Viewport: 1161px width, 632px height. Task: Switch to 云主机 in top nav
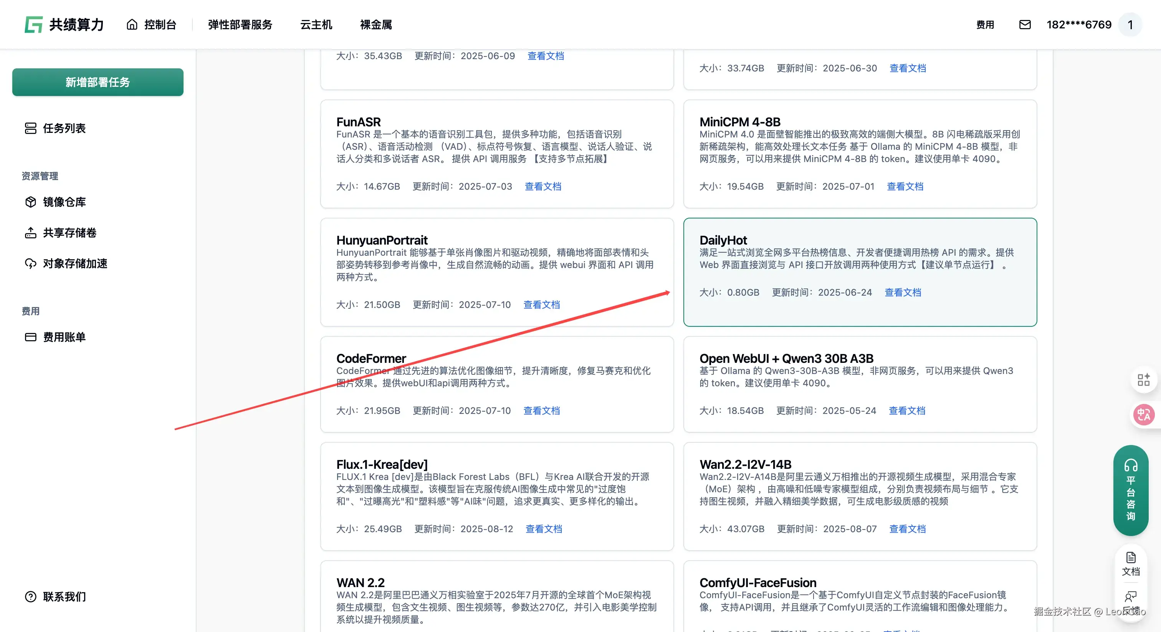316,25
